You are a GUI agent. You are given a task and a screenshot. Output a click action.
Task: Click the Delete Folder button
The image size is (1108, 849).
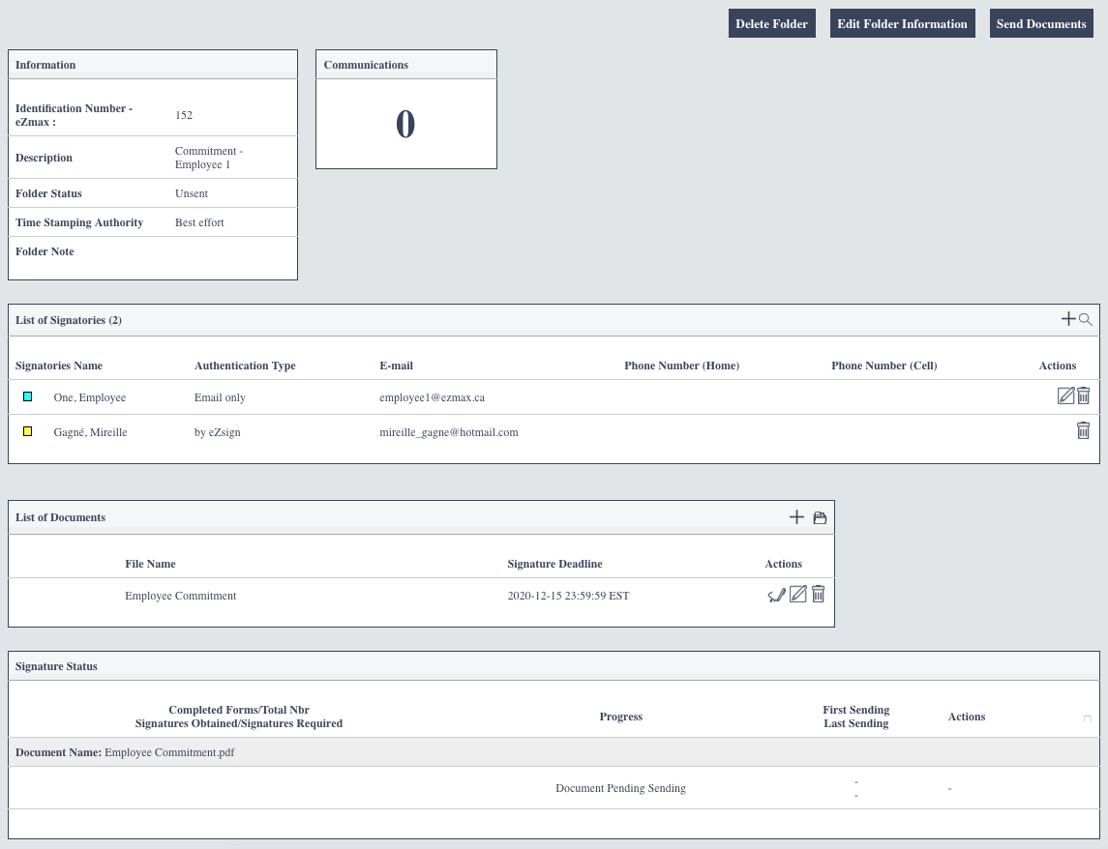[771, 23]
